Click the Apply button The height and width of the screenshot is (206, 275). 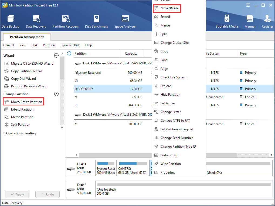click(17, 194)
